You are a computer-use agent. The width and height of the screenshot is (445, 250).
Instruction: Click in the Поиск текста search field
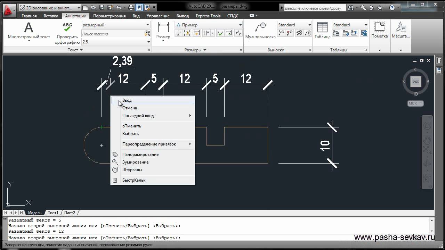(113, 34)
